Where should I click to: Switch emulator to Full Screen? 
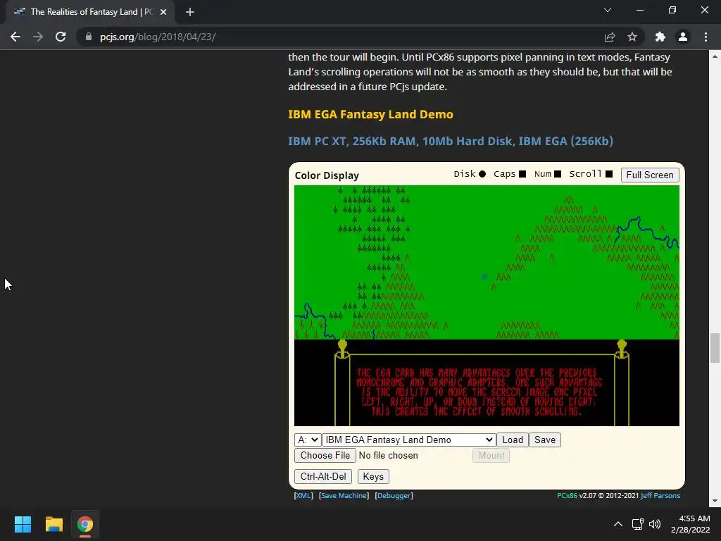tap(650, 175)
